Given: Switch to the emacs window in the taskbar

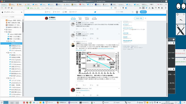Looking at the screenshot, I should (x=73, y=103).
